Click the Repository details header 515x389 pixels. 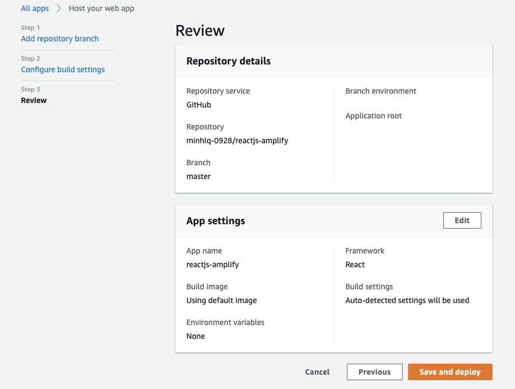pyautogui.click(x=228, y=61)
